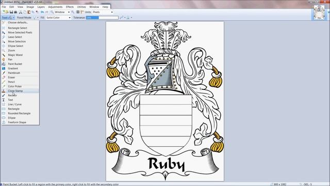Select the Line / Curve tool
Image resolution: width=330 pixels, height=186 pixels.
click(20, 104)
